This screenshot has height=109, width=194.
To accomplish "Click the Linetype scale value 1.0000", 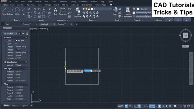I will tap(18, 49).
